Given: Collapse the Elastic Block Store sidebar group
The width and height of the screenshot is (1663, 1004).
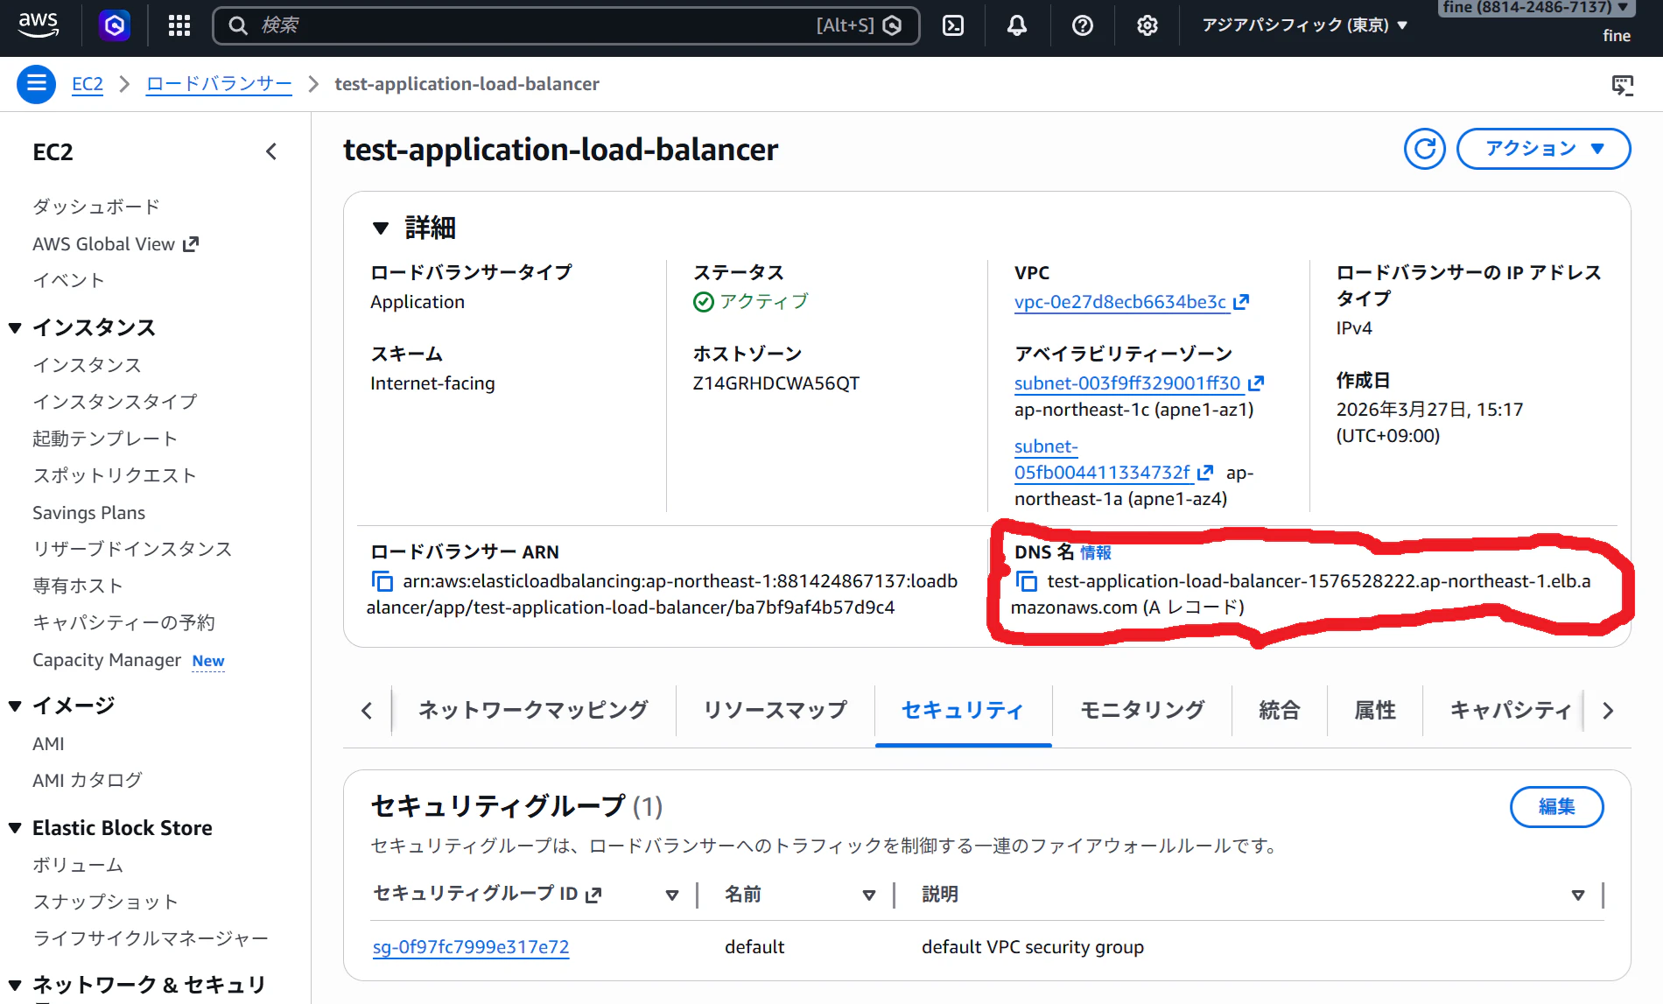Looking at the screenshot, I should [15, 828].
